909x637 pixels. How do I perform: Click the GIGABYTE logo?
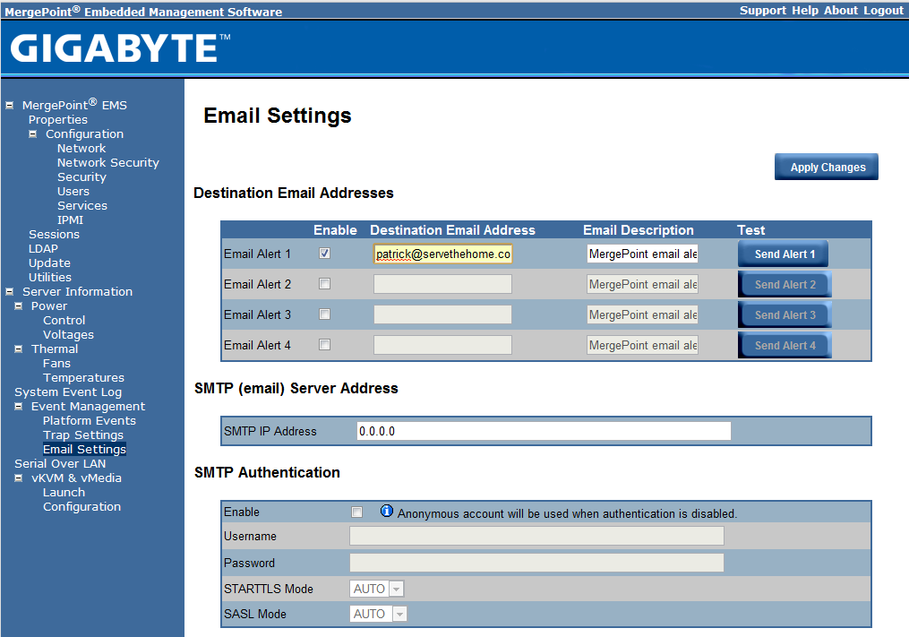click(120, 47)
